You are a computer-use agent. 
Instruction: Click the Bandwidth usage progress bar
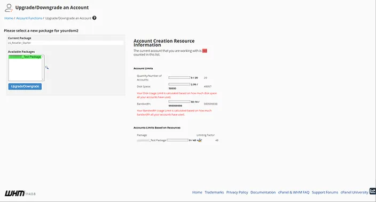[x=179, y=102]
